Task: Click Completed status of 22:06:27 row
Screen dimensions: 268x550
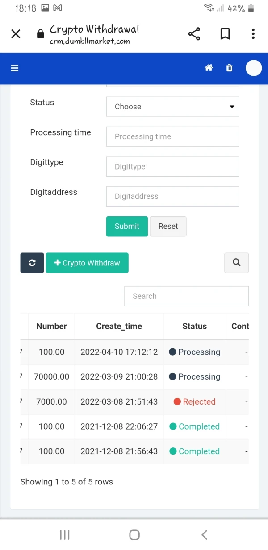Action: tap(194, 426)
